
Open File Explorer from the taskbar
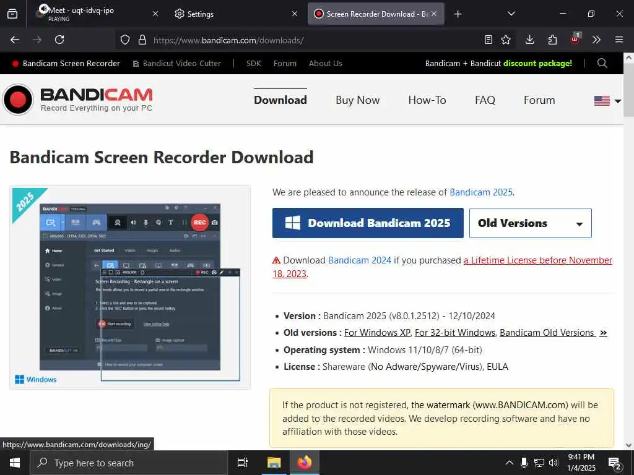[274, 463]
